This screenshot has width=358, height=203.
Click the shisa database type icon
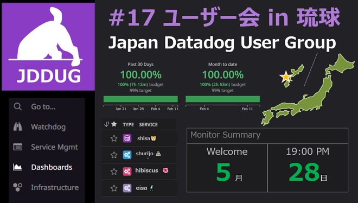click(x=127, y=138)
